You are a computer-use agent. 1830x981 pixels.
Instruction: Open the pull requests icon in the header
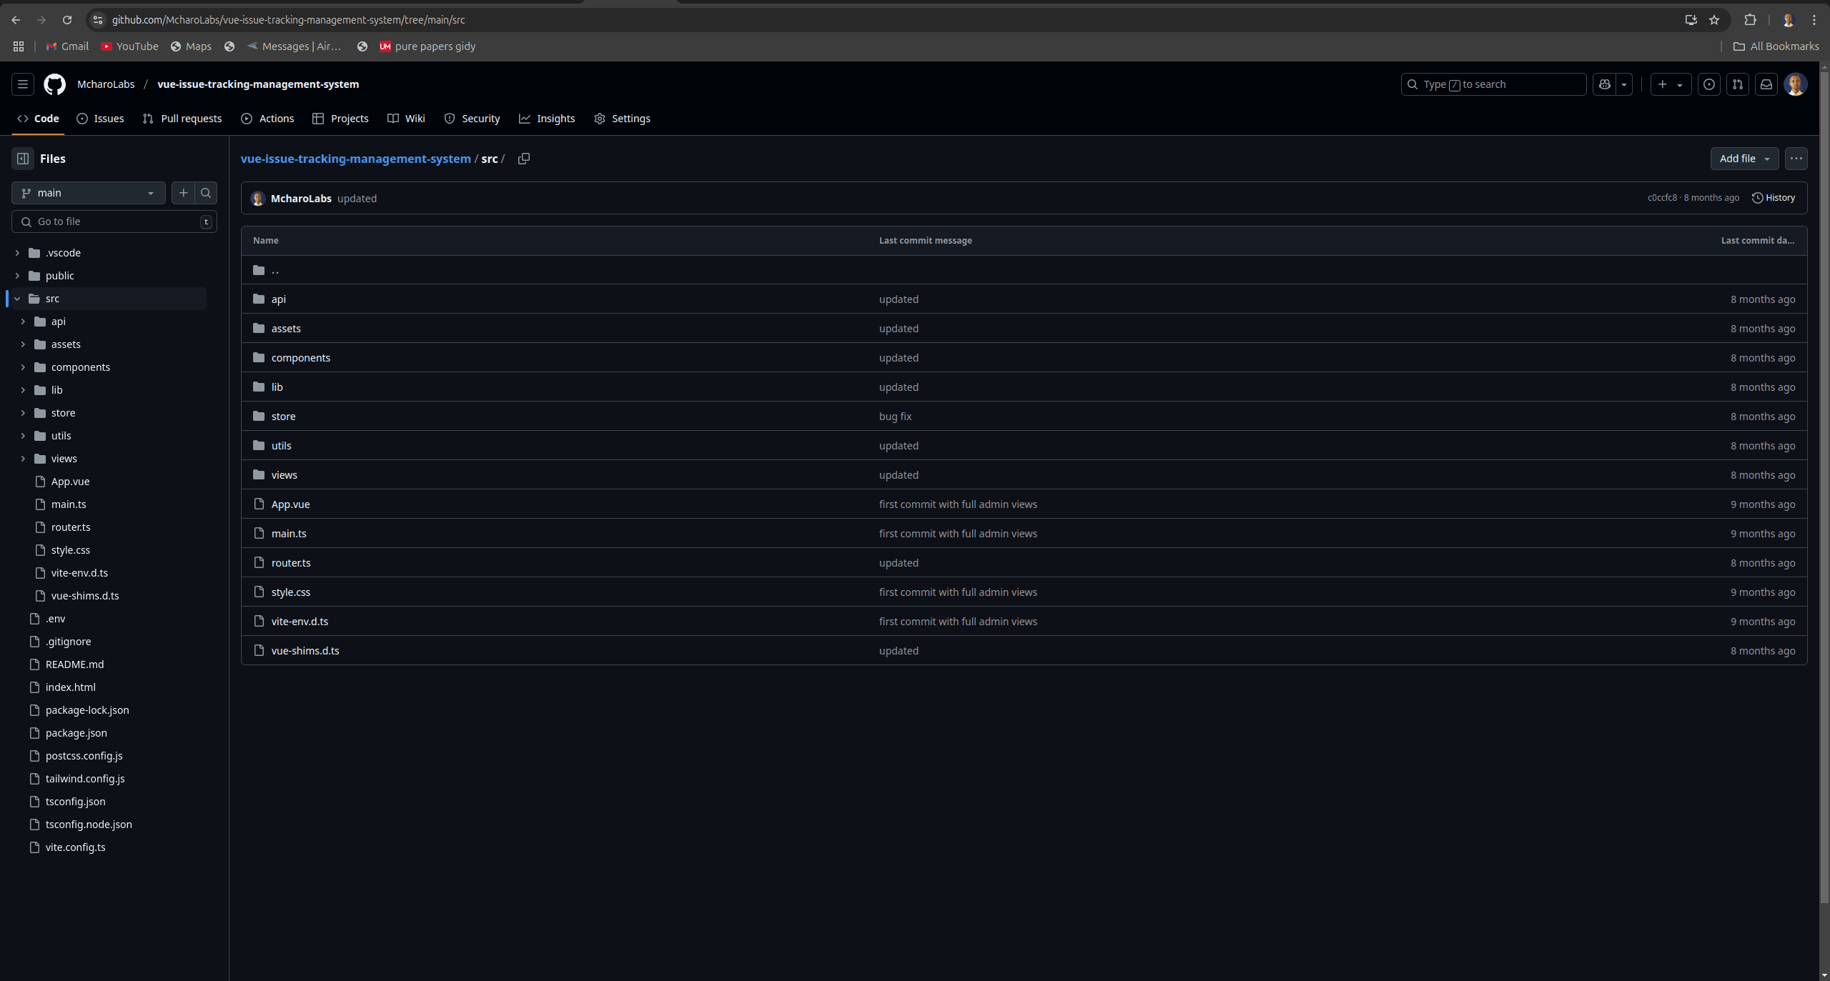click(x=1737, y=84)
